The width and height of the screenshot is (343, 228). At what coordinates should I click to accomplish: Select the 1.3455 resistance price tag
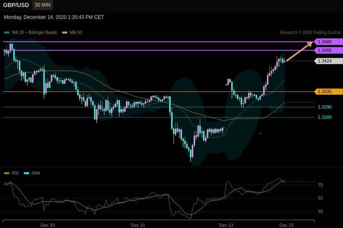pyautogui.click(x=328, y=51)
